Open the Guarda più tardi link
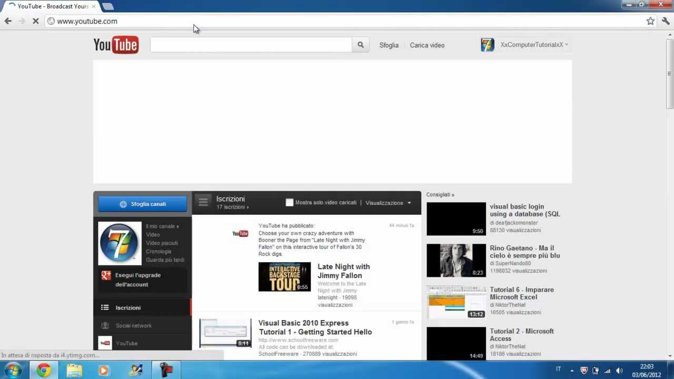The height and width of the screenshot is (379, 674). pos(165,260)
